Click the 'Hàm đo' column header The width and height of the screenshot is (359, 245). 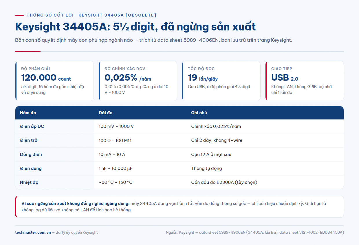pos(28,113)
